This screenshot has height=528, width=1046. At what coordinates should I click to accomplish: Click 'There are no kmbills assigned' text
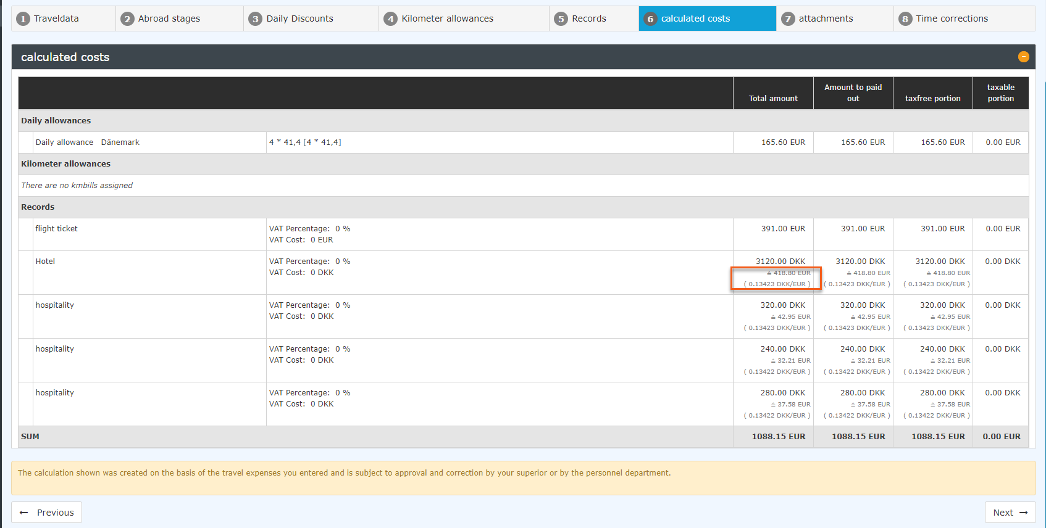(x=77, y=186)
